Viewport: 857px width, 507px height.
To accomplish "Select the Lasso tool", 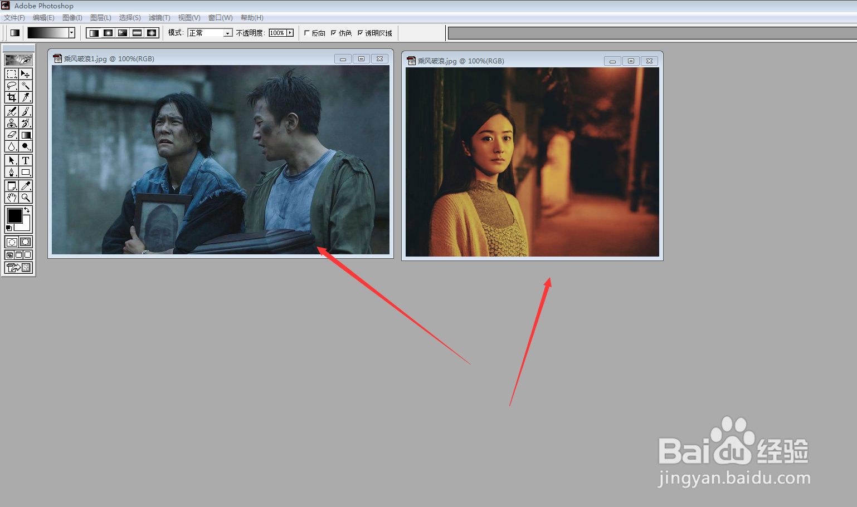I will [12, 86].
